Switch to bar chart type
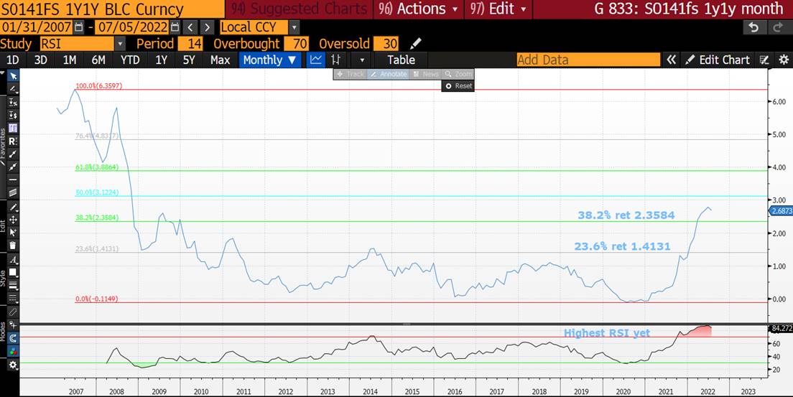The image size is (793, 397). (336, 60)
